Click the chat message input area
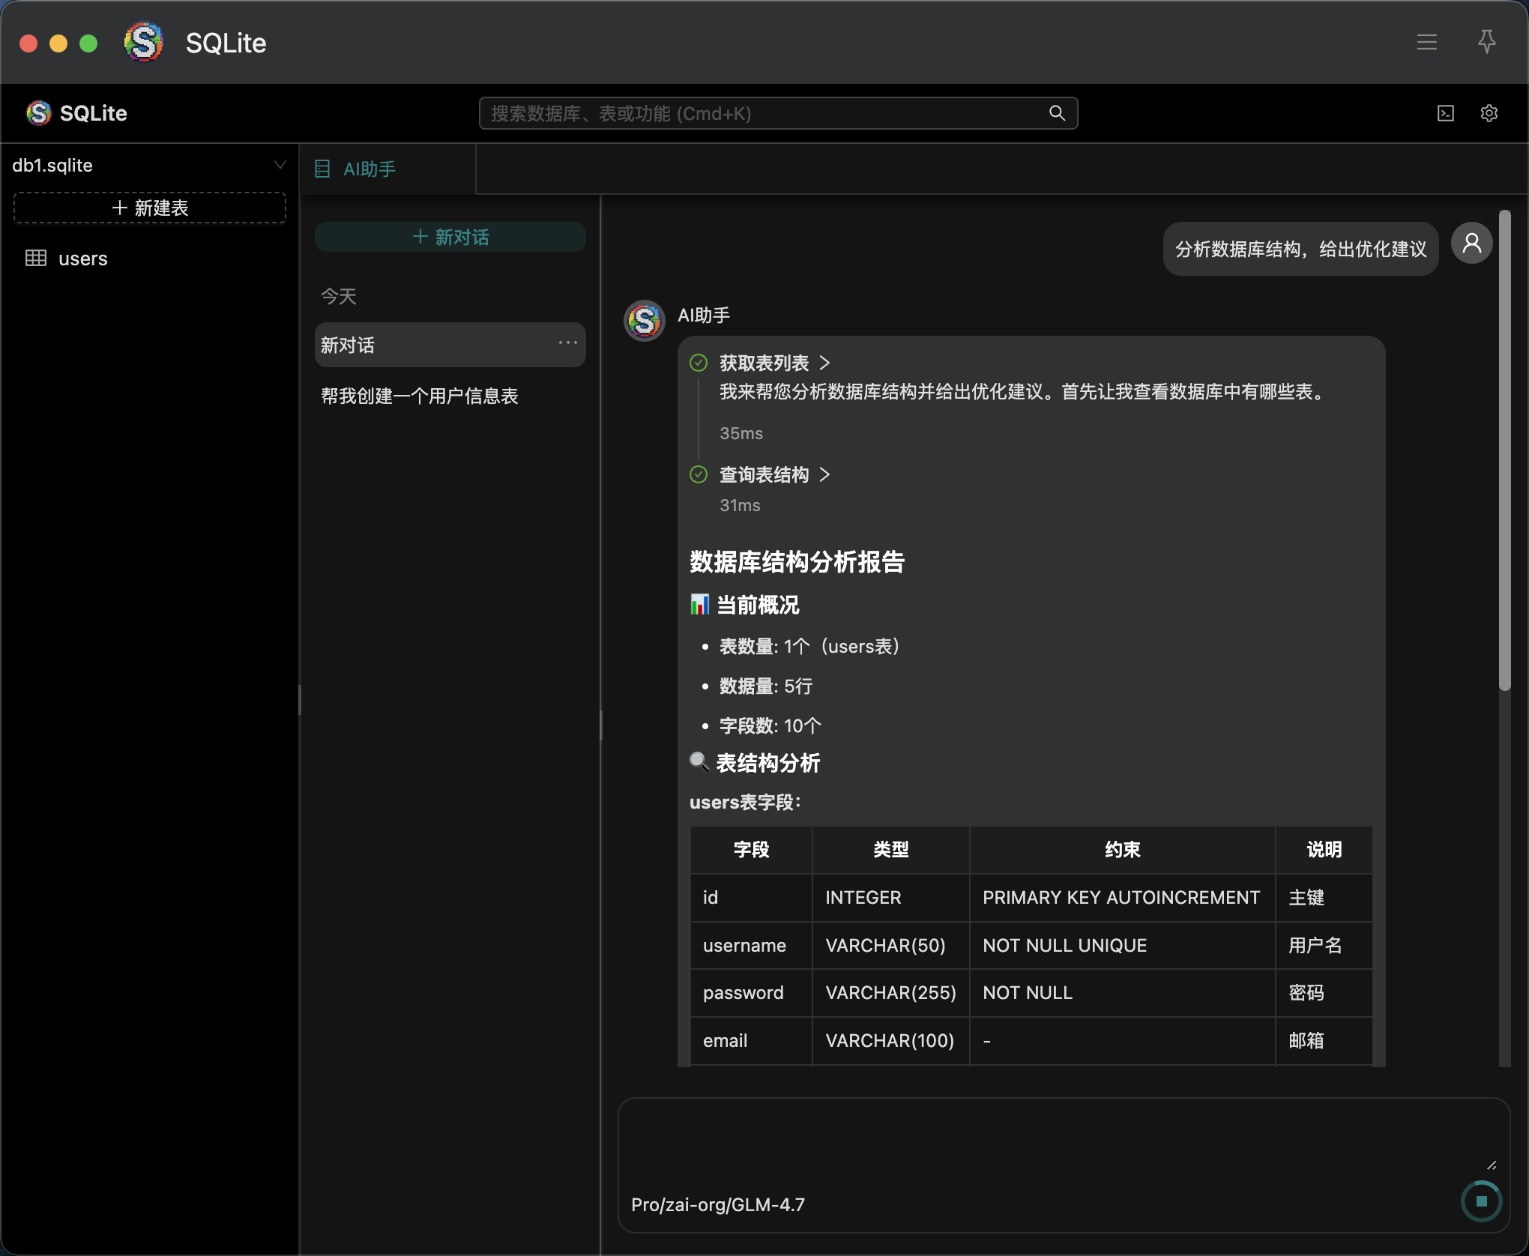Screen dimensions: 1529x1256 coord(1049,1139)
